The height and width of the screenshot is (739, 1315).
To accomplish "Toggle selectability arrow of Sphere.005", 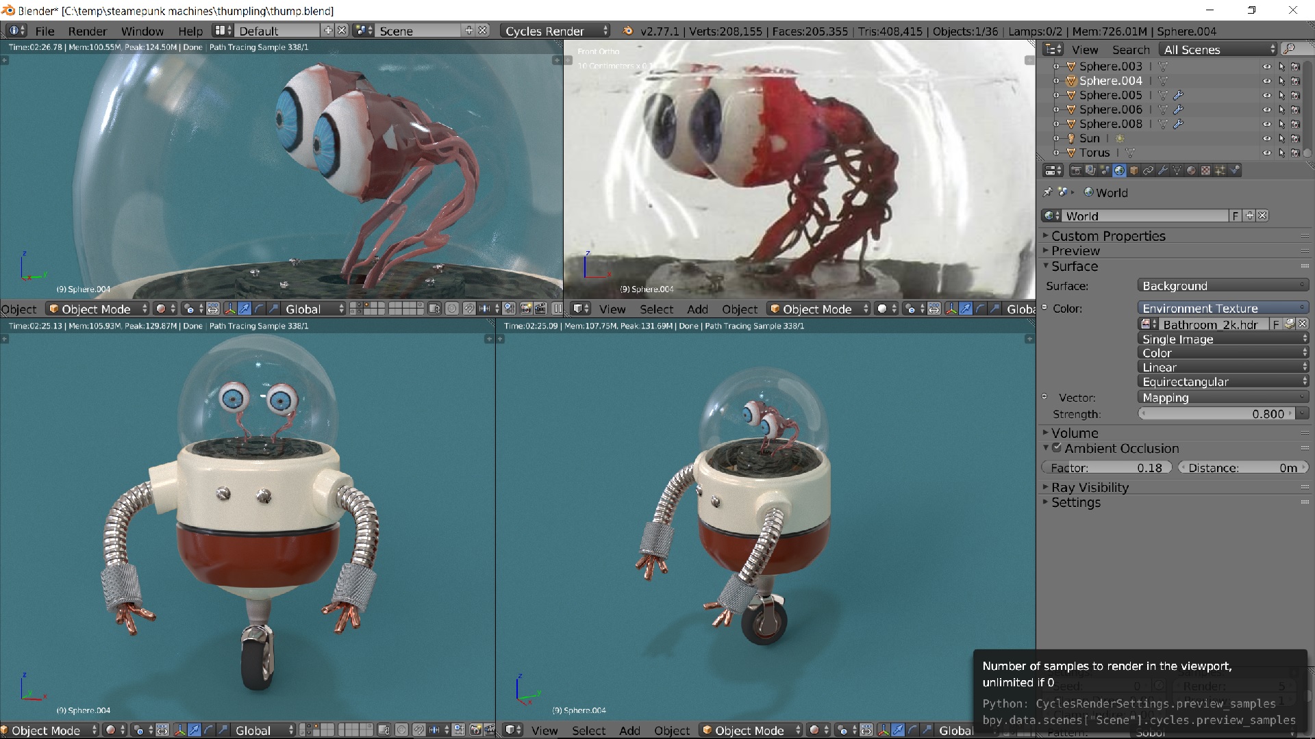I will [x=1281, y=95].
